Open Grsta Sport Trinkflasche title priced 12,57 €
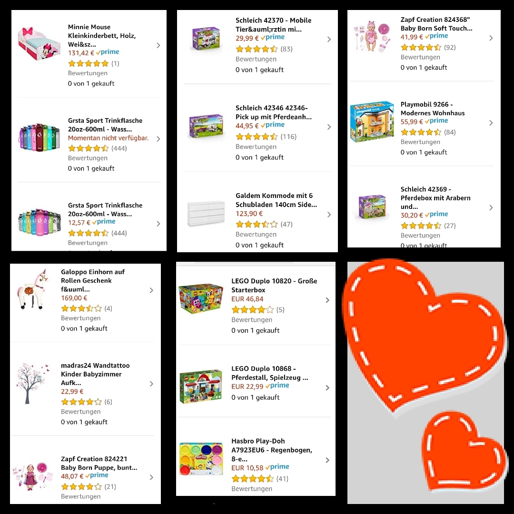This screenshot has height=514, width=514. point(105,209)
